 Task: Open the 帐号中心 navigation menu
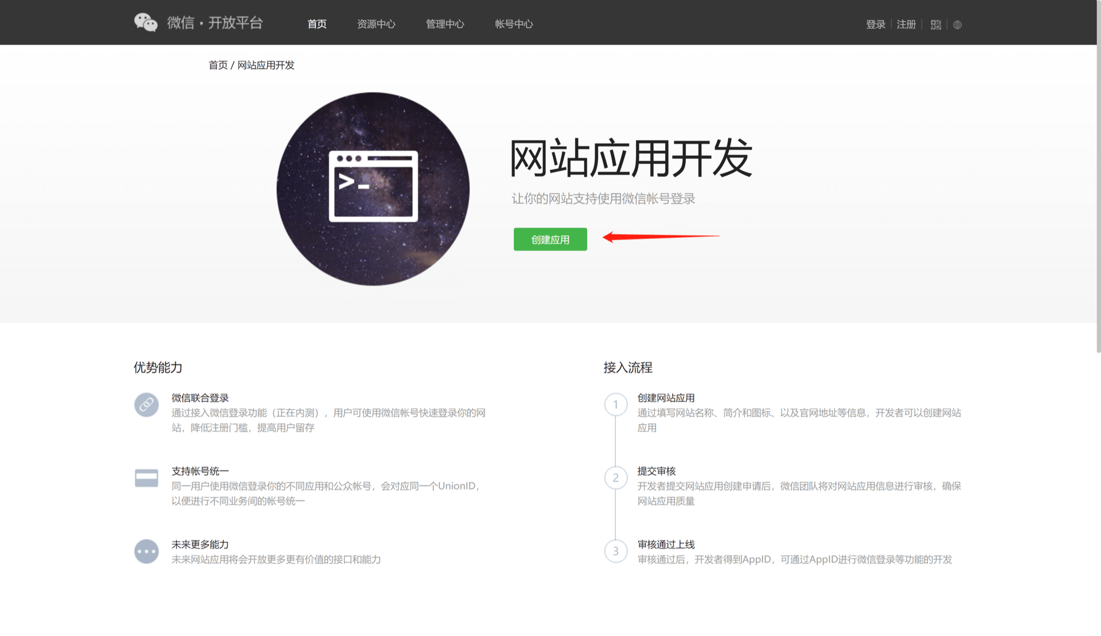tap(514, 24)
